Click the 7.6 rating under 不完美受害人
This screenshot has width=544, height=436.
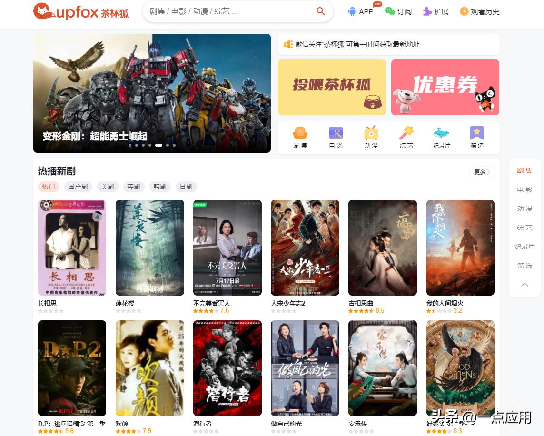pyautogui.click(x=225, y=310)
